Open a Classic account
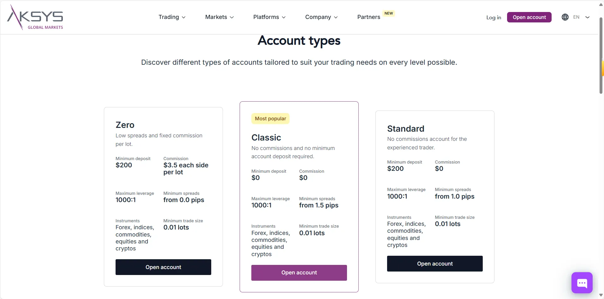The image size is (604, 299). pyautogui.click(x=299, y=273)
